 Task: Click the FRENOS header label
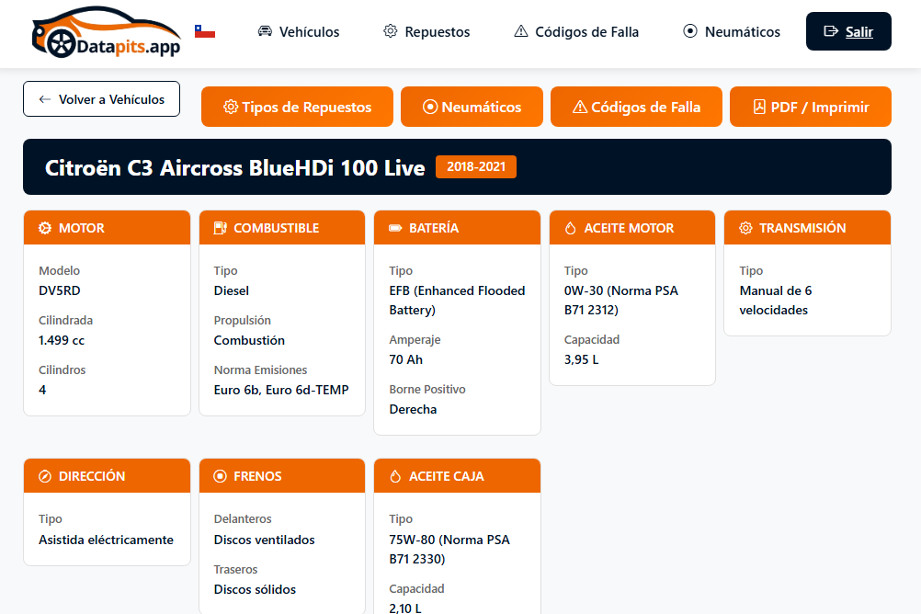(258, 476)
